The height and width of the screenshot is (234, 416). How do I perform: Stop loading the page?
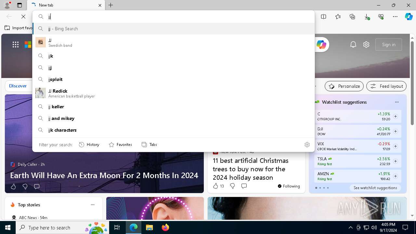[x=23, y=17]
